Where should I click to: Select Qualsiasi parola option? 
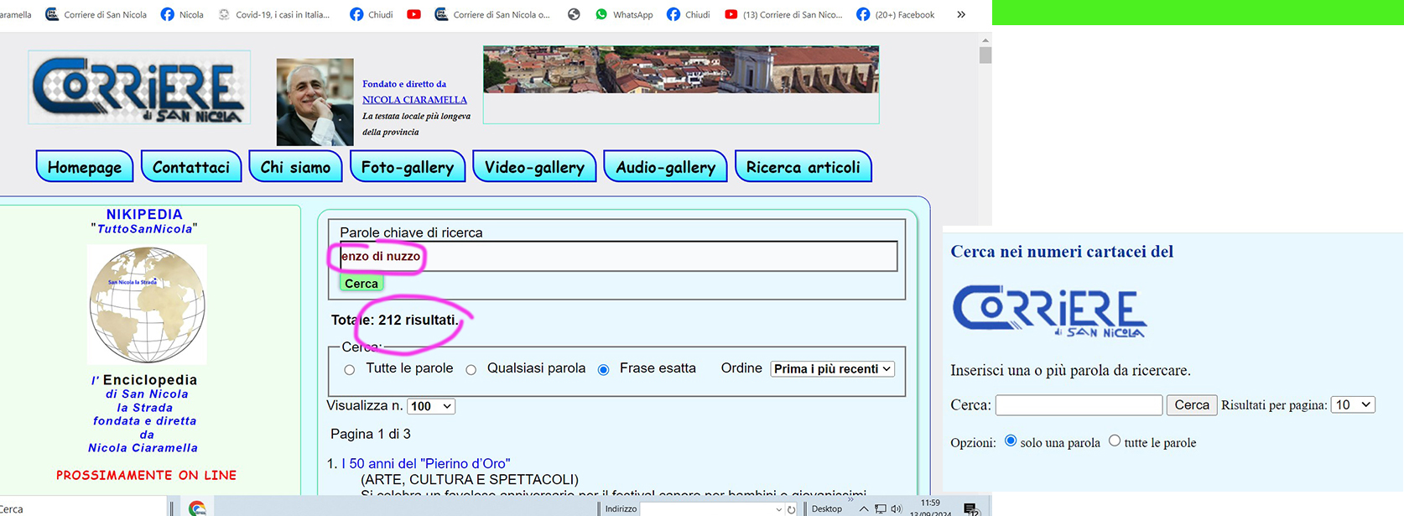coord(471,370)
